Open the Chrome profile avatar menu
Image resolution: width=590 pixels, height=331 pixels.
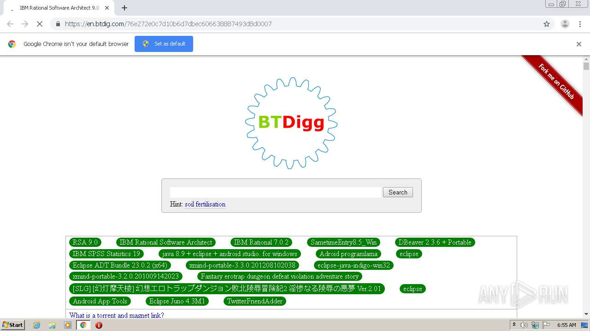[x=565, y=24]
